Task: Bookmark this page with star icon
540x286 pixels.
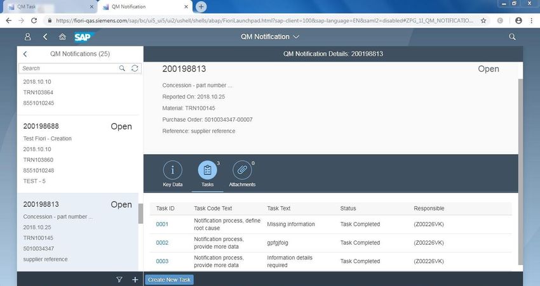Action: [x=483, y=21]
